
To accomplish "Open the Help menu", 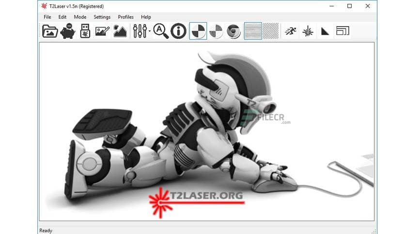I will coord(146,17).
